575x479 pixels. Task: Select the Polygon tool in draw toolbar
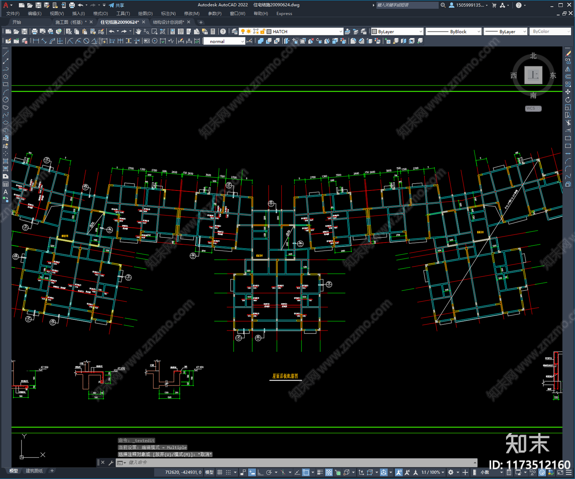coord(5,77)
